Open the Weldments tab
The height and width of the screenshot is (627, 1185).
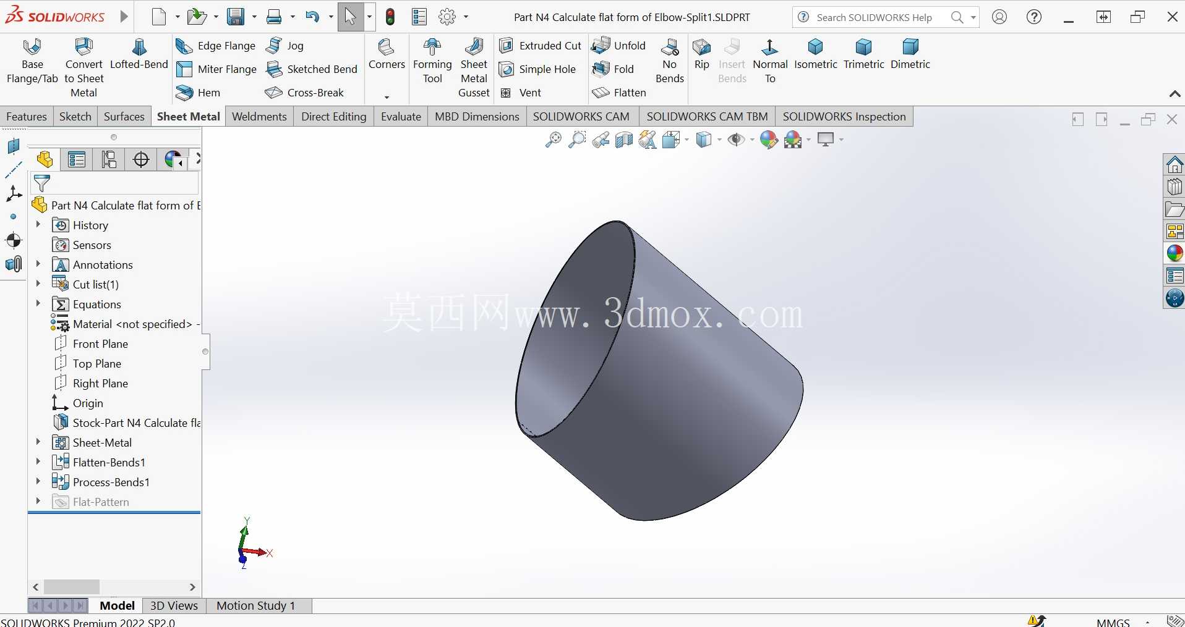tap(259, 117)
